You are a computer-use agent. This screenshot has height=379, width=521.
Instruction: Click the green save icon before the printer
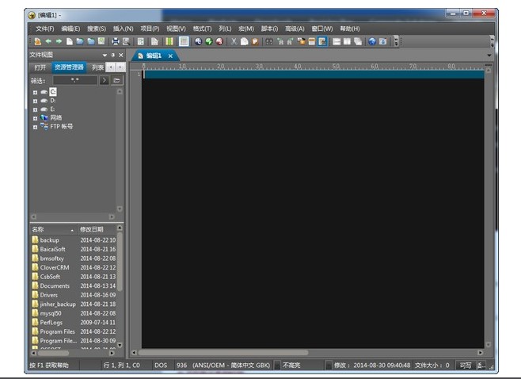pos(101,41)
